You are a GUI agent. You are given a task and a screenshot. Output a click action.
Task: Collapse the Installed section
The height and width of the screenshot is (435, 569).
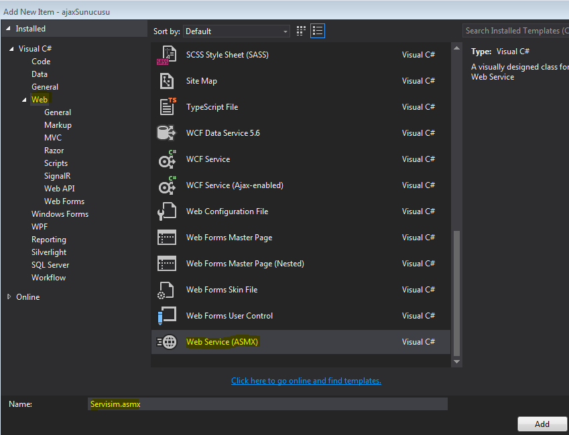coord(8,29)
